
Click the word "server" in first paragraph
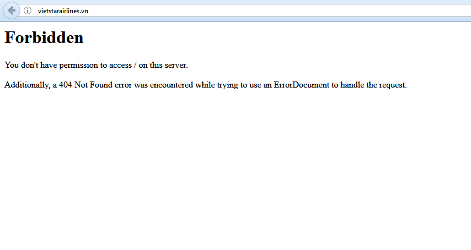(175, 65)
